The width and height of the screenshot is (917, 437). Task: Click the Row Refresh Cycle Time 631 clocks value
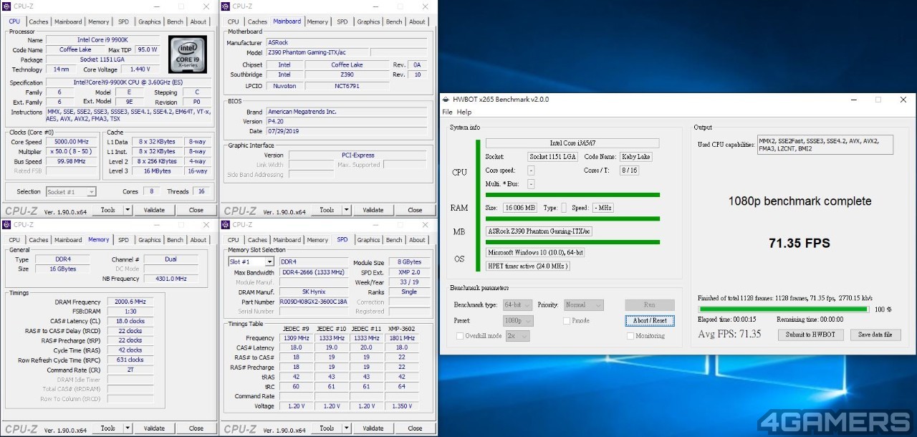[130, 360]
